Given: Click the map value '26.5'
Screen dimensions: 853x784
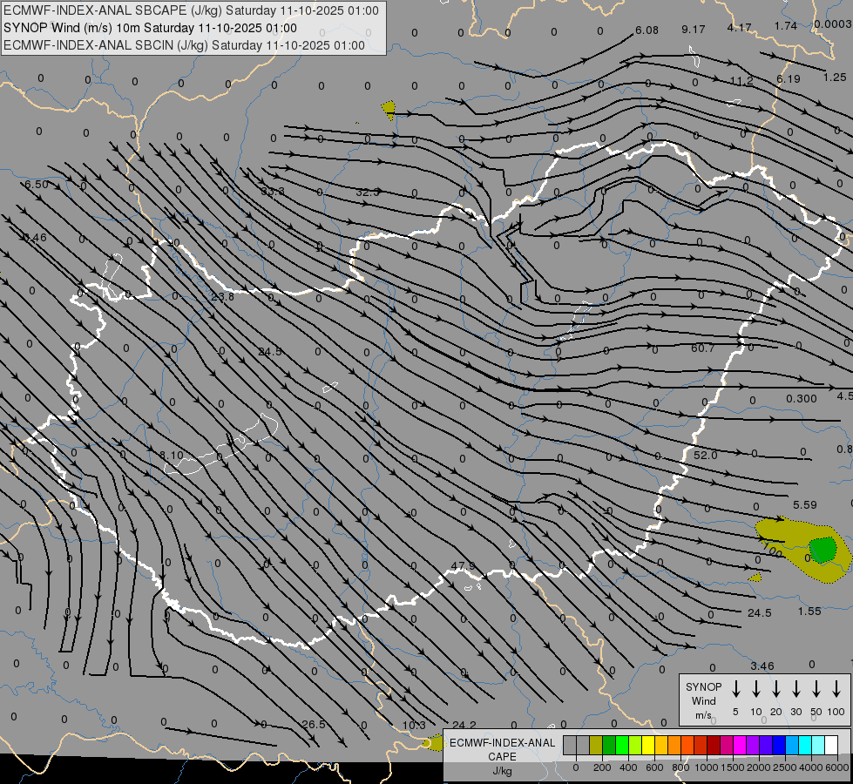Looking at the screenshot, I should [x=314, y=725].
